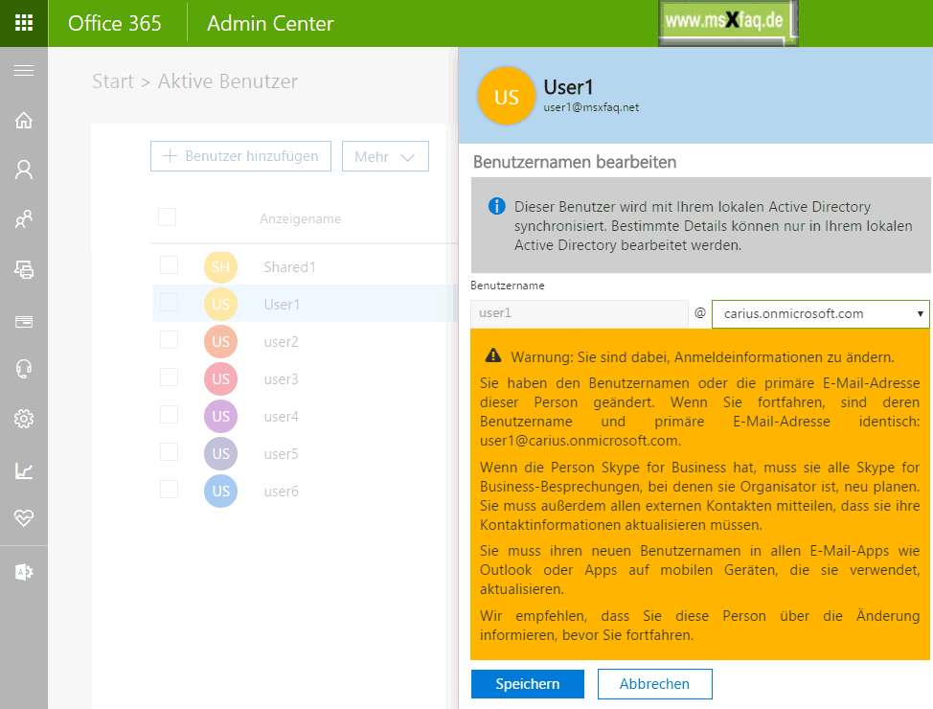This screenshot has height=709, width=933.
Task: Click into the Benutzername input field
Action: [x=579, y=313]
